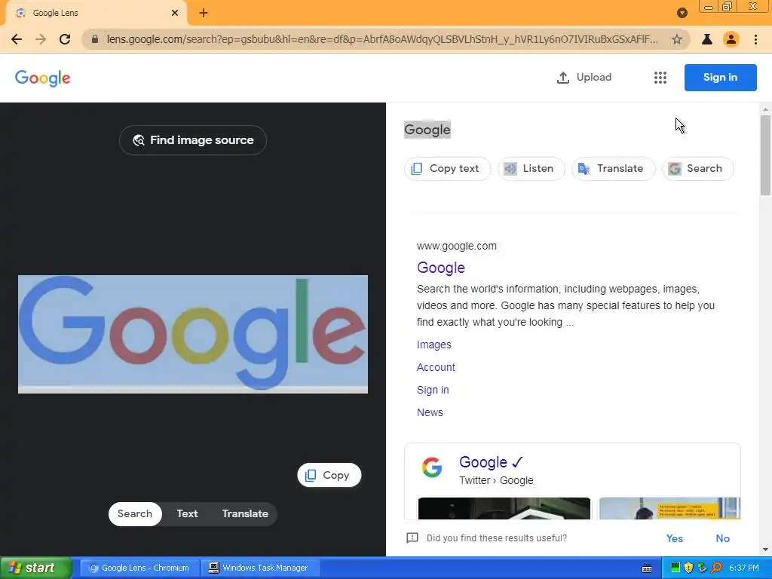The width and height of the screenshot is (772, 579).
Task: View site lock information
Action: (x=95, y=39)
